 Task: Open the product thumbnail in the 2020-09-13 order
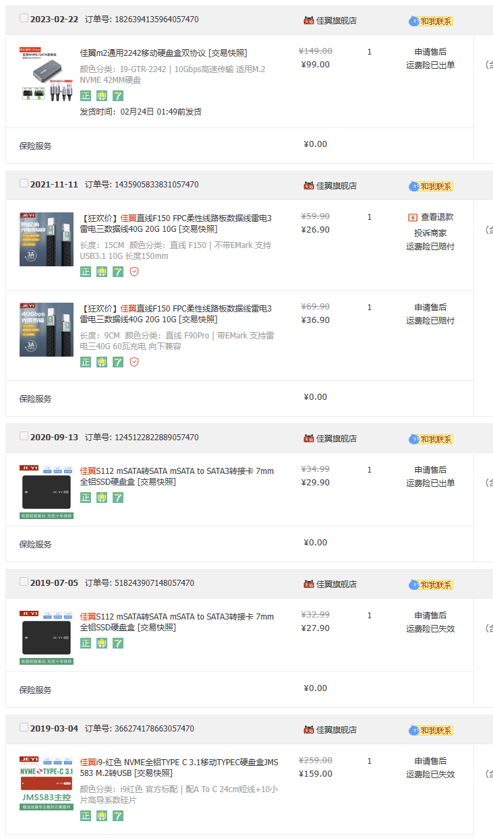[x=47, y=492]
